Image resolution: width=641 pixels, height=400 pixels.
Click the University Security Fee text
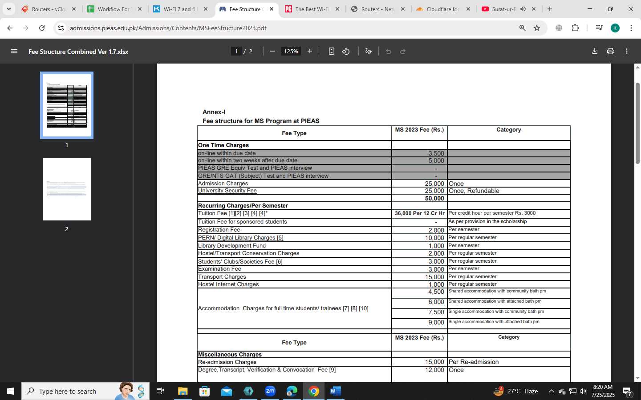(x=227, y=191)
